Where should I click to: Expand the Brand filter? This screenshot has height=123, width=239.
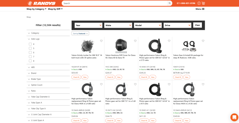click(48, 73)
